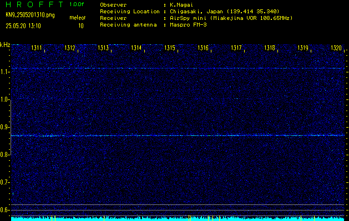The width and height of the screenshot is (349, 221).
Task: Select the observer name K.Nagai
Action: pyautogui.click(x=181, y=4)
